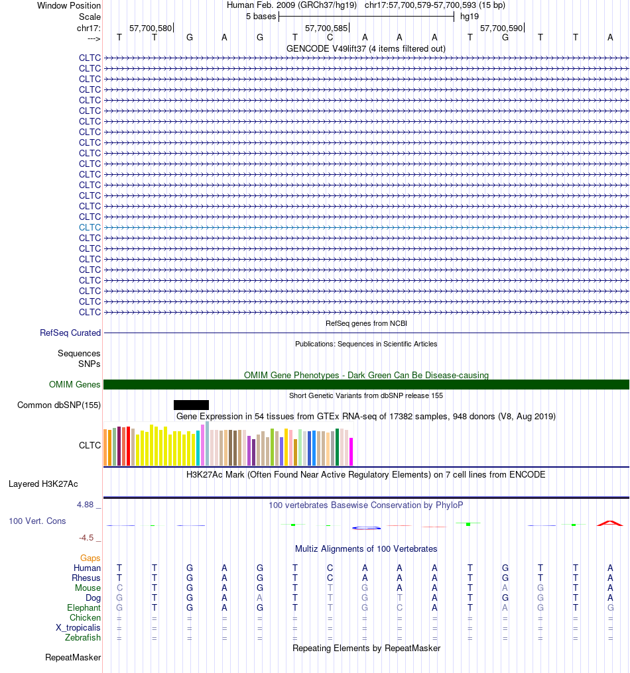Click the 5 bases scale bar
This screenshot has height=673, width=630.
click(x=366, y=17)
